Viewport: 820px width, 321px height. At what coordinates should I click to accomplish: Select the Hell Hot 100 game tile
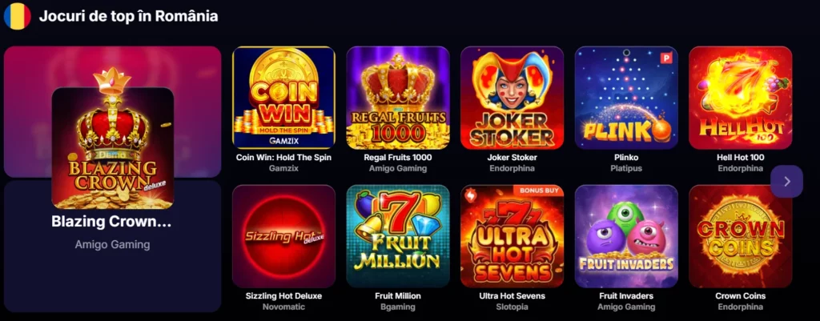pyautogui.click(x=740, y=98)
